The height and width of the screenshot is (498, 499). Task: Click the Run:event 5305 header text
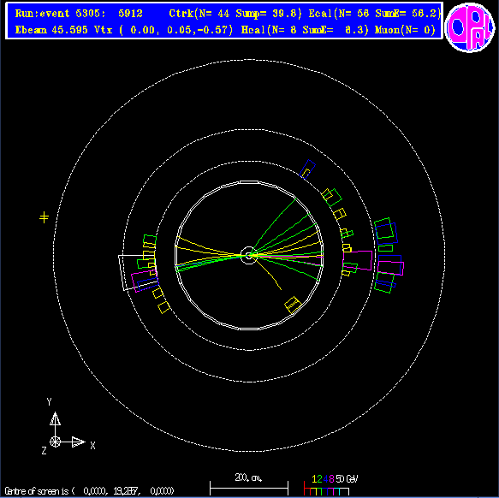tap(79, 14)
